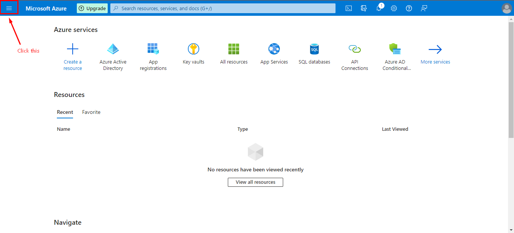
Task: Open Cloud Shell from the top bar
Action: pos(349,8)
